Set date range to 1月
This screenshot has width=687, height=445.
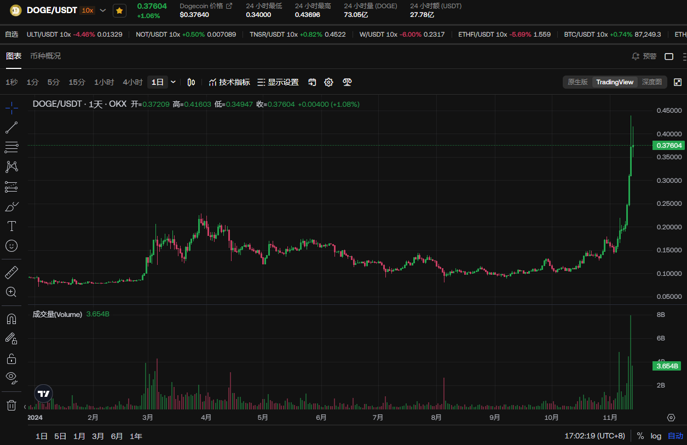pos(79,436)
